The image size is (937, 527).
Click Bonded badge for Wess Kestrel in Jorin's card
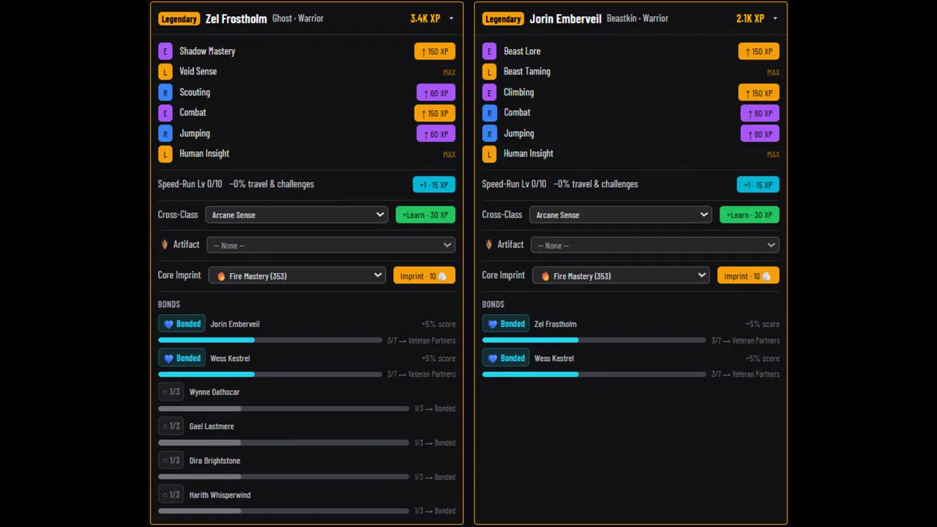coord(506,358)
